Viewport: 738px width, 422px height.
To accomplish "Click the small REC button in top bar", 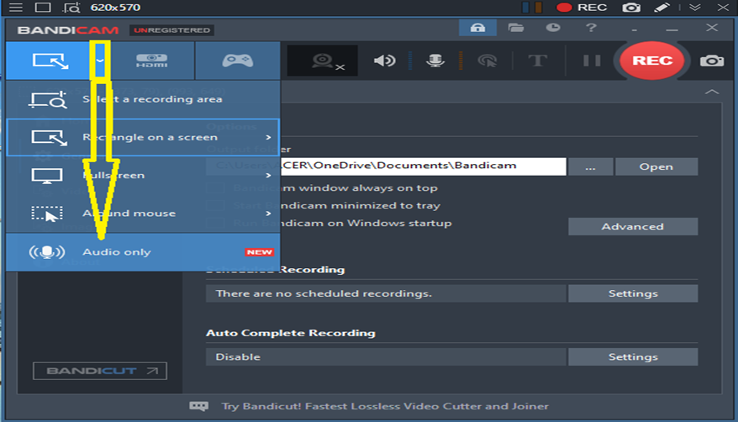I will 582,7.
